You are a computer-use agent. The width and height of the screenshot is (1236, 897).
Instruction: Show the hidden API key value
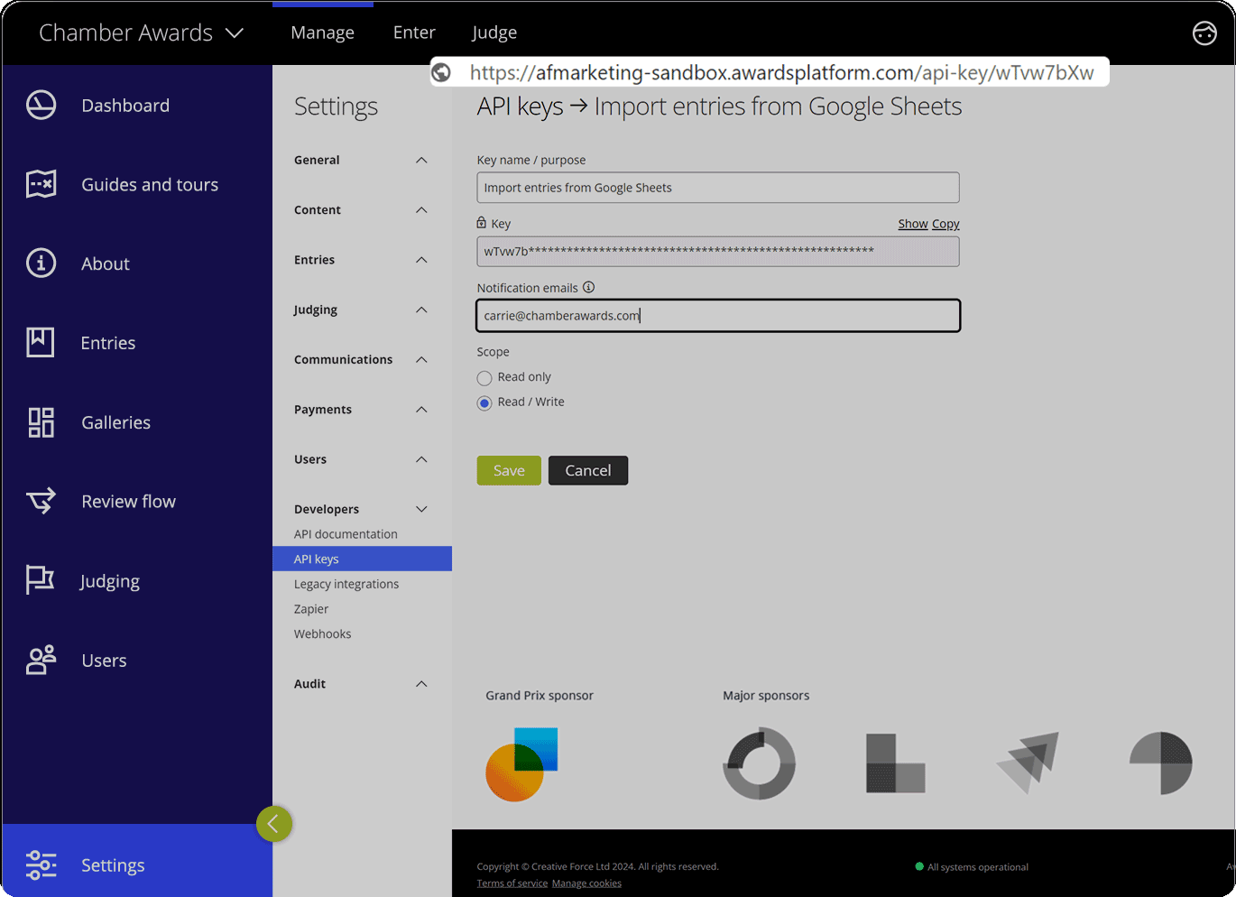pyautogui.click(x=912, y=223)
